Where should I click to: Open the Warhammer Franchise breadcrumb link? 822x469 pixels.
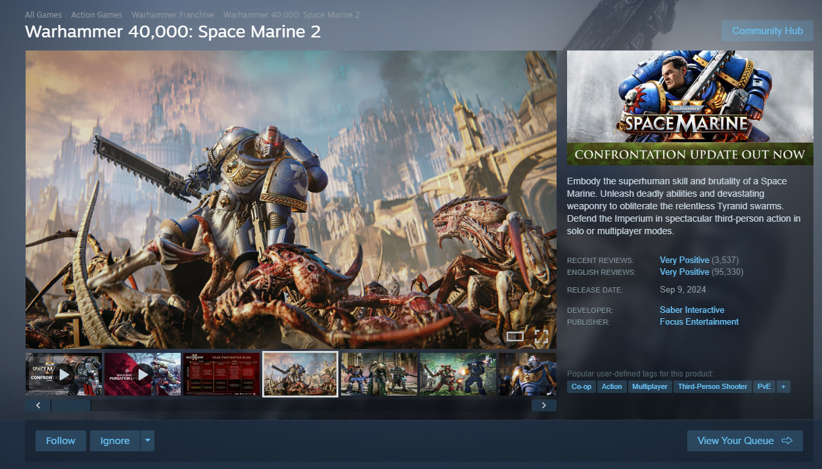click(173, 14)
